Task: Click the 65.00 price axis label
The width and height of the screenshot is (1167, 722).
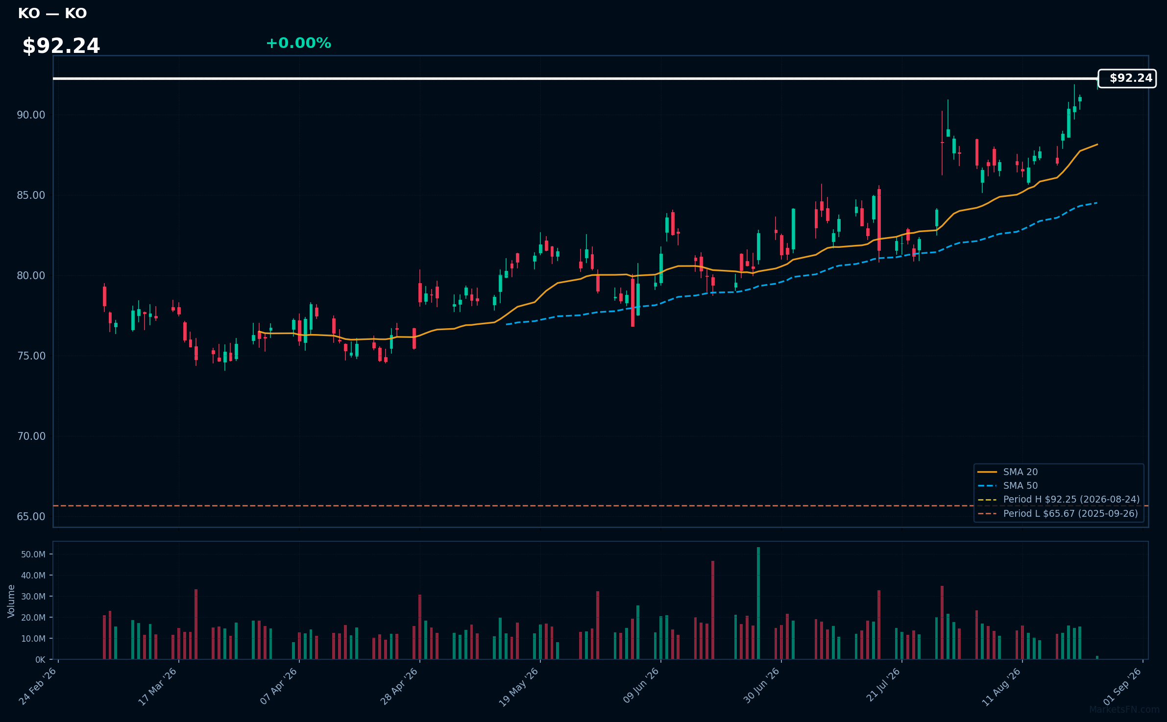Action: 31,516
